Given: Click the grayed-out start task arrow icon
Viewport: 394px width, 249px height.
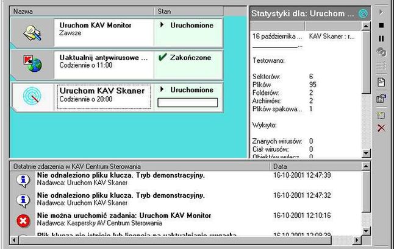Looking at the screenshot, I should coord(381,12).
